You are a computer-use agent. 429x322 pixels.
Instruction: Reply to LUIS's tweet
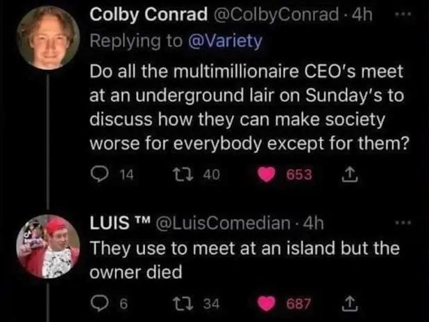pyautogui.click(x=97, y=301)
